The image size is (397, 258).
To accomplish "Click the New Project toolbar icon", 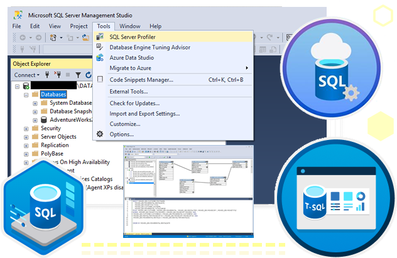I will [53, 38].
